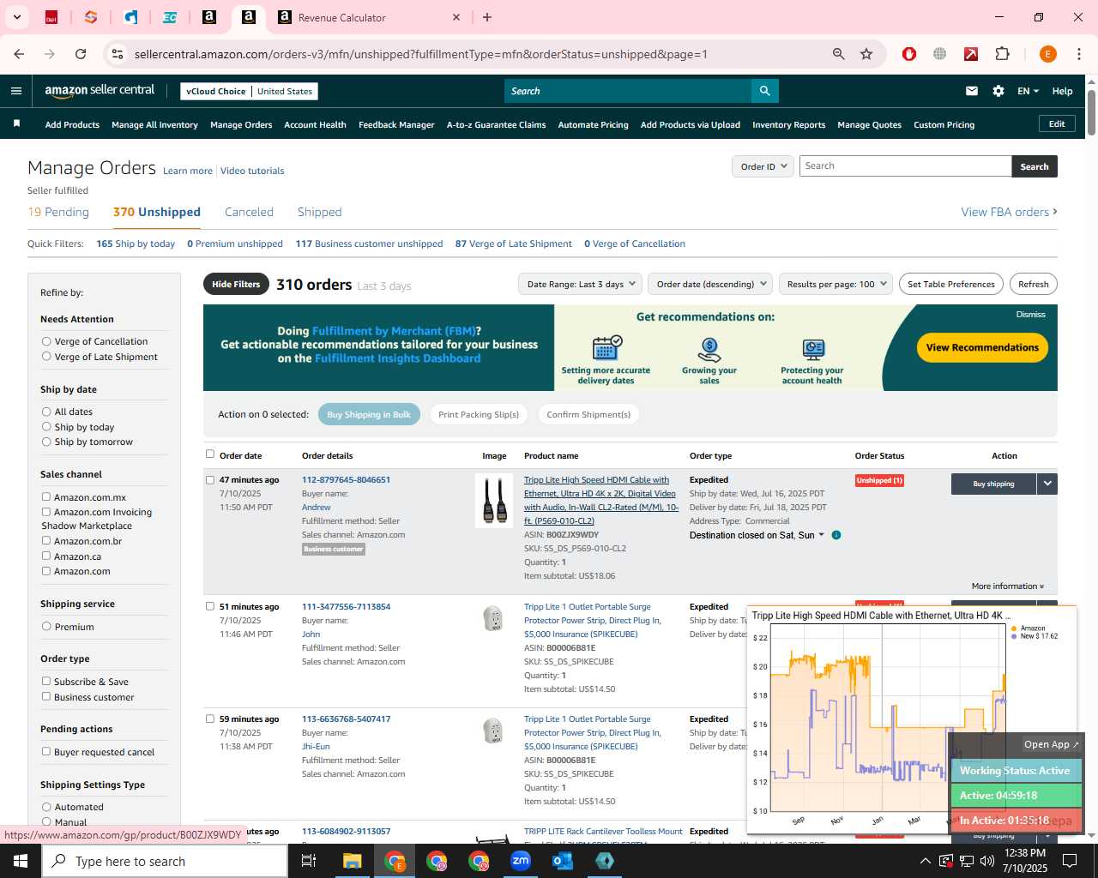
Task: Open the browser extensions puzzle icon
Action: [1002, 54]
